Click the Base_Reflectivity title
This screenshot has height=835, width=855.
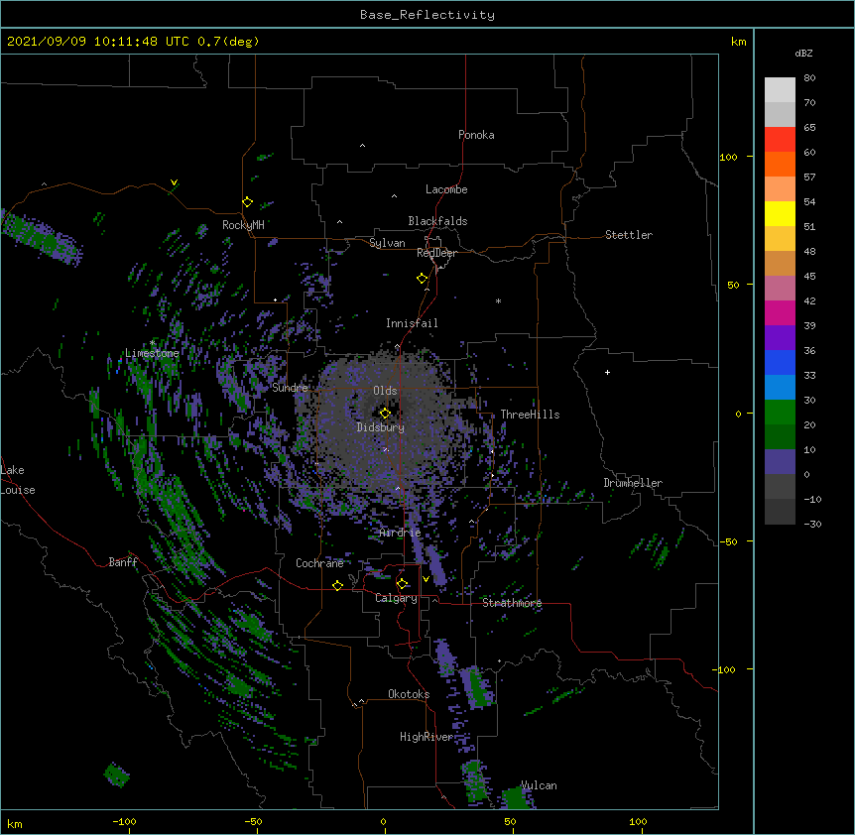tap(427, 15)
